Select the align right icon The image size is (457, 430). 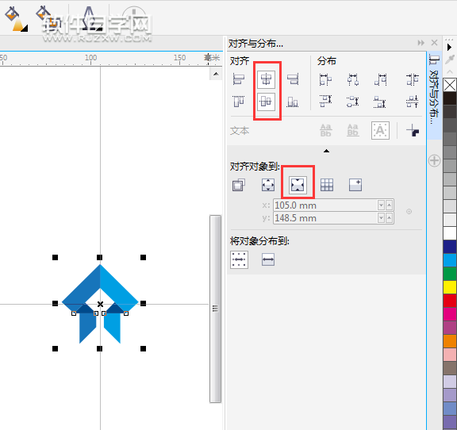pyautogui.click(x=293, y=79)
